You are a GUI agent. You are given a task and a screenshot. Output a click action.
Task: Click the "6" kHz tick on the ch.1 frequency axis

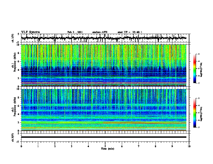(19, 61)
